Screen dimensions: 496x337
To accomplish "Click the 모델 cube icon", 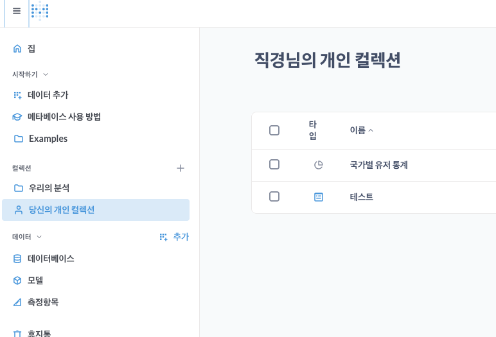I will point(17,281).
